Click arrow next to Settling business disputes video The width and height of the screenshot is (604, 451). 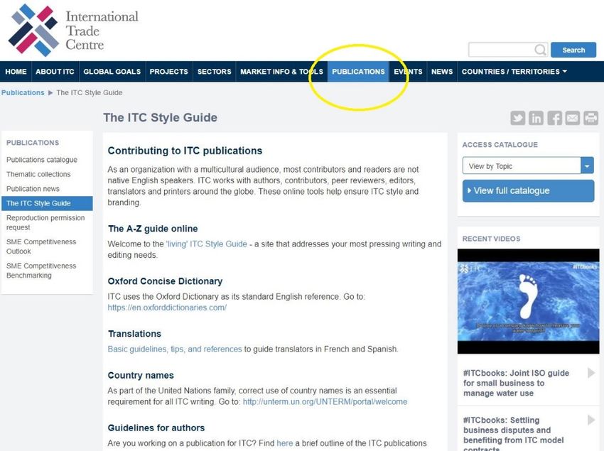591,420
